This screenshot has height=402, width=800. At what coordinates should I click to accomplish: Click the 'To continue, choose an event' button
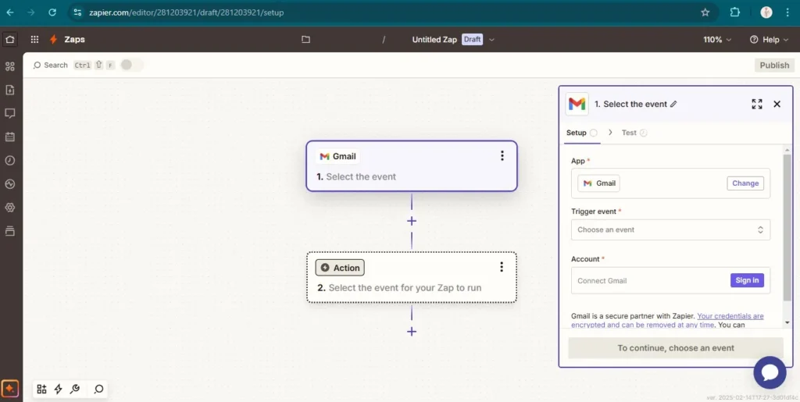click(676, 348)
